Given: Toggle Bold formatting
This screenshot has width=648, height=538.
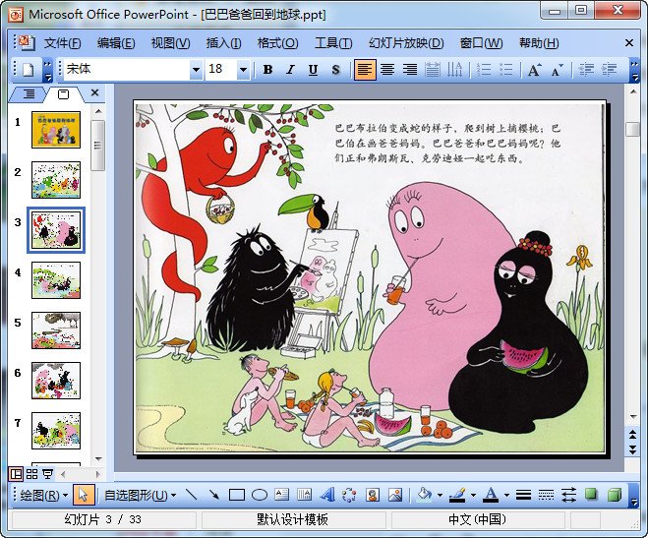Looking at the screenshot, I should (x=267, y=70).
